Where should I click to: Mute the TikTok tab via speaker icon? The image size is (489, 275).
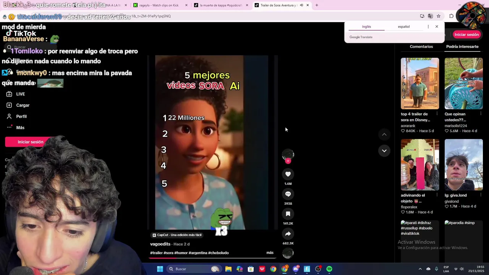[x=301, y=5]
